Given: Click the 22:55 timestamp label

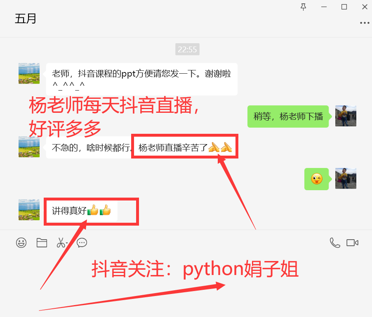Looking at the screenshot, I should pyautogui.click(x=187, y=49).
